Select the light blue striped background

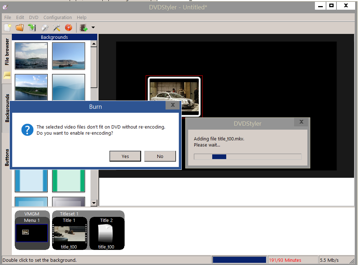(31, 181)
